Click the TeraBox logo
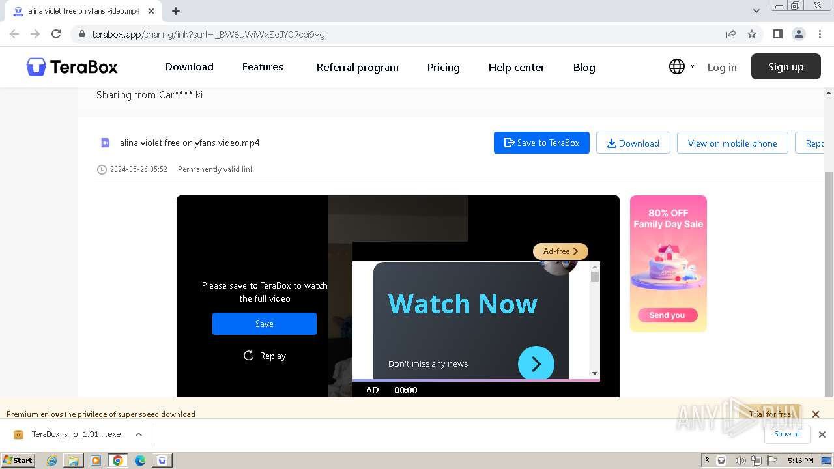 tap(72, 66)
